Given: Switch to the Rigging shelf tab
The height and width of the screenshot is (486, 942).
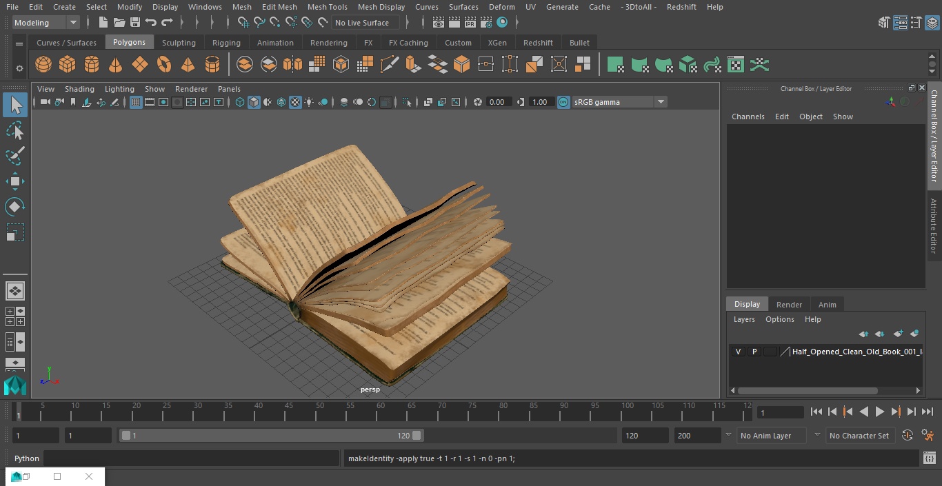Looking at the screenshot, I should [226, 43].
